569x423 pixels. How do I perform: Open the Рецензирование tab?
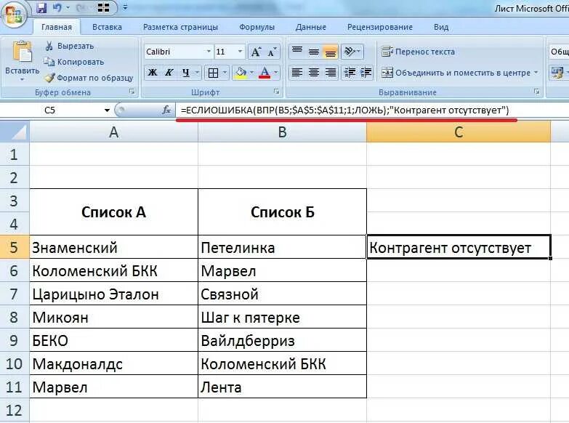click(380, 27)
